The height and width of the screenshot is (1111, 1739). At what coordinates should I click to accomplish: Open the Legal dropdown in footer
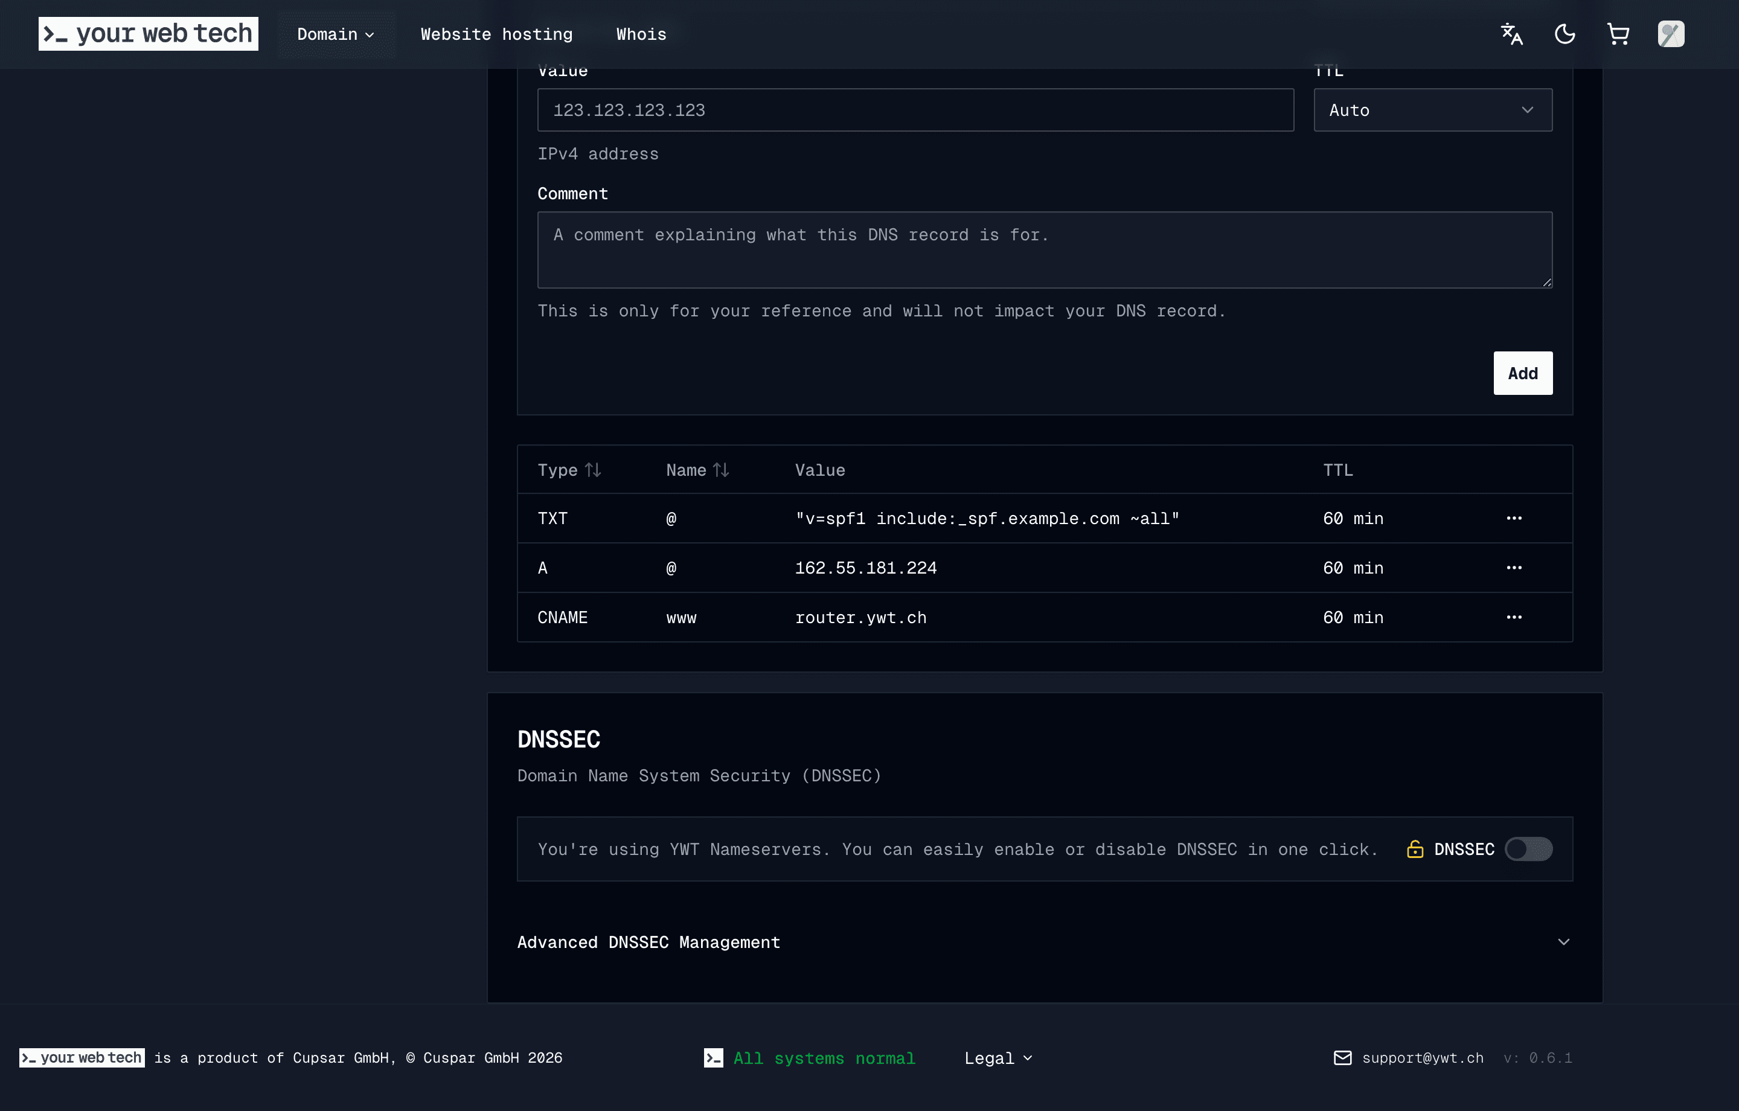coord(998,1058)
